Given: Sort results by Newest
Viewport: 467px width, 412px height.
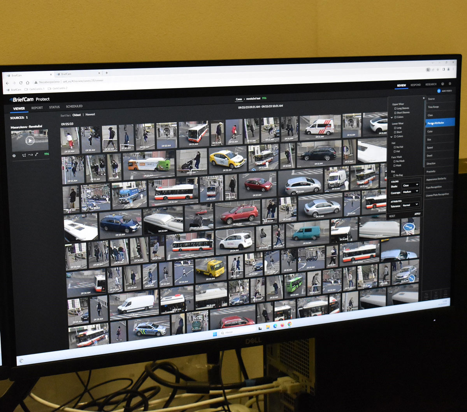Looking at the screenshot, I should coord(90,115).
